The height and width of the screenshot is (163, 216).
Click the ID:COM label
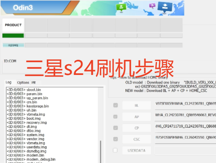[x=10, y=61]
